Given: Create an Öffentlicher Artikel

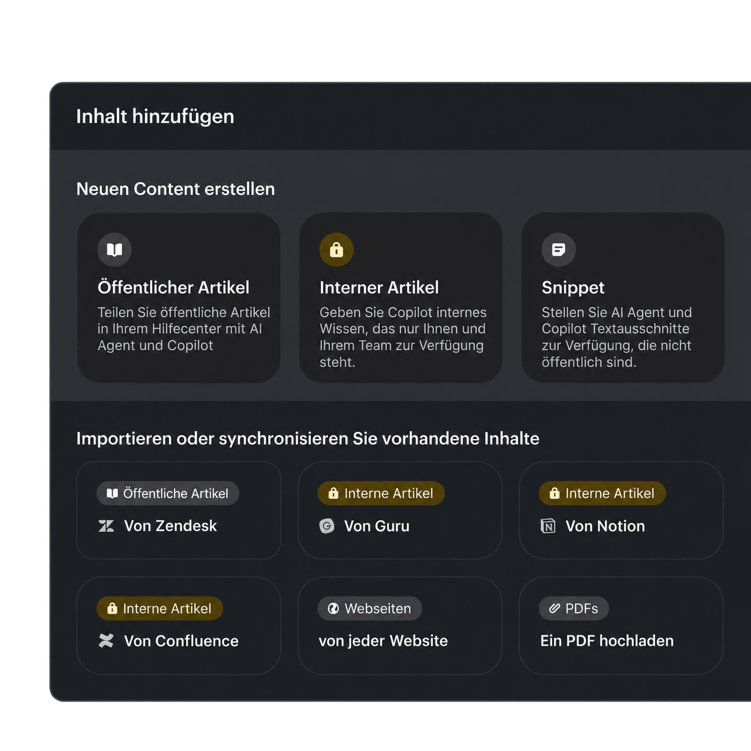Looking at the screenshot, I should [179, 298].
